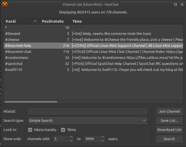Toggle the Téma checkbox
This screenshot has height=147, width=186.
[63, 130]
